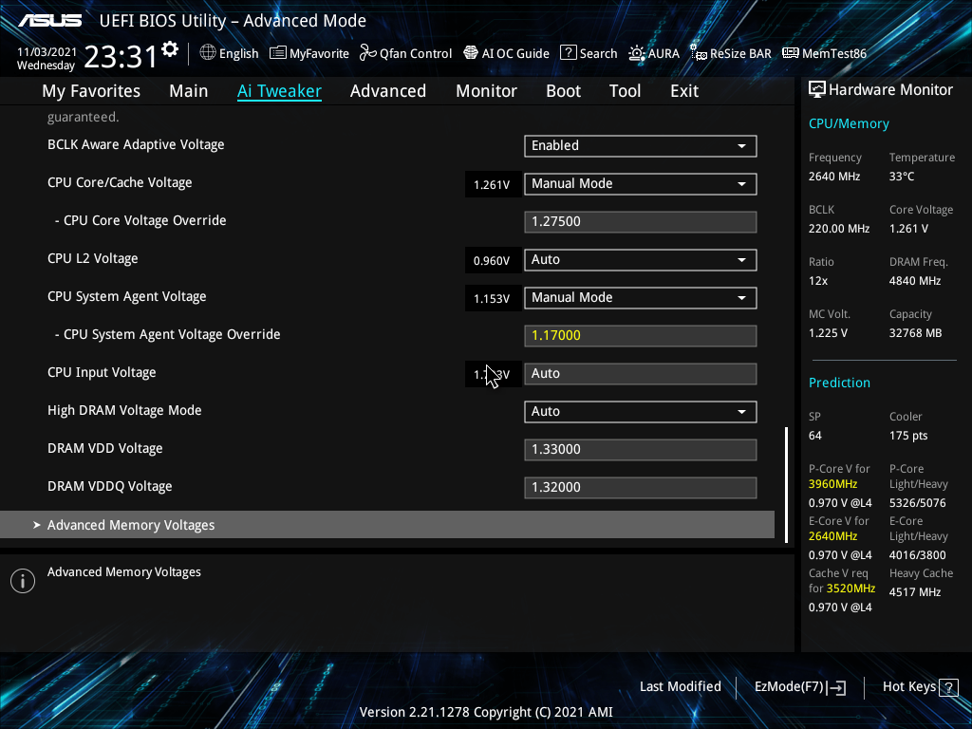This screenshot has height=729, width=972.
Task: Edit the DRAM VDDQ Voltage field
Action: pyautogui.click(x=641, y=488)
